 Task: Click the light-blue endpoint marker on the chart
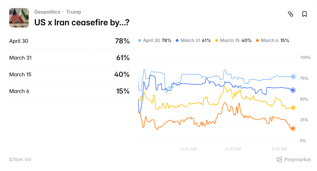[293, 77]
